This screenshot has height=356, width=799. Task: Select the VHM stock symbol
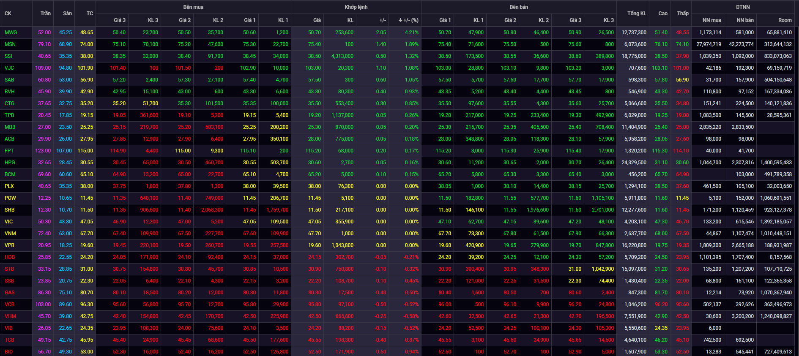click(x=11, y=316)
